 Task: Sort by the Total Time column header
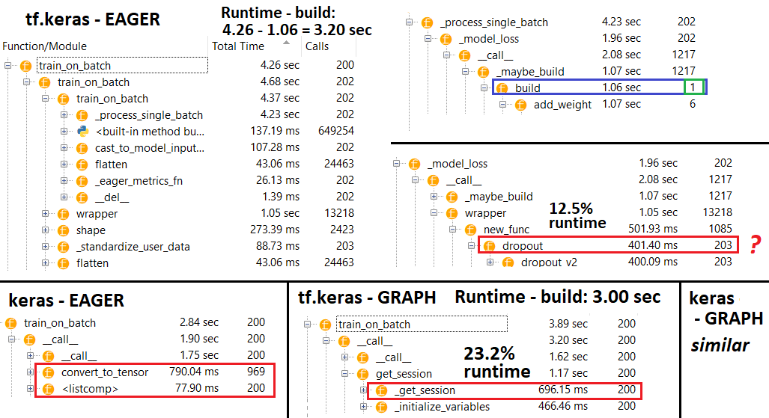pyautogui.click(x=238, y=46)
